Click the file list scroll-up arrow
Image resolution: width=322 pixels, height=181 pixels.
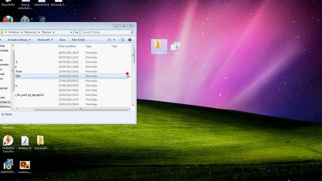click(133, 45)
